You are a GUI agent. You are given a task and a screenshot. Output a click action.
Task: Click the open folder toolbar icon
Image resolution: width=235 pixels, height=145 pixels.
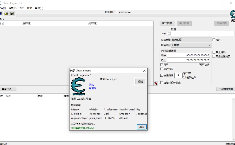coord(6,14)
